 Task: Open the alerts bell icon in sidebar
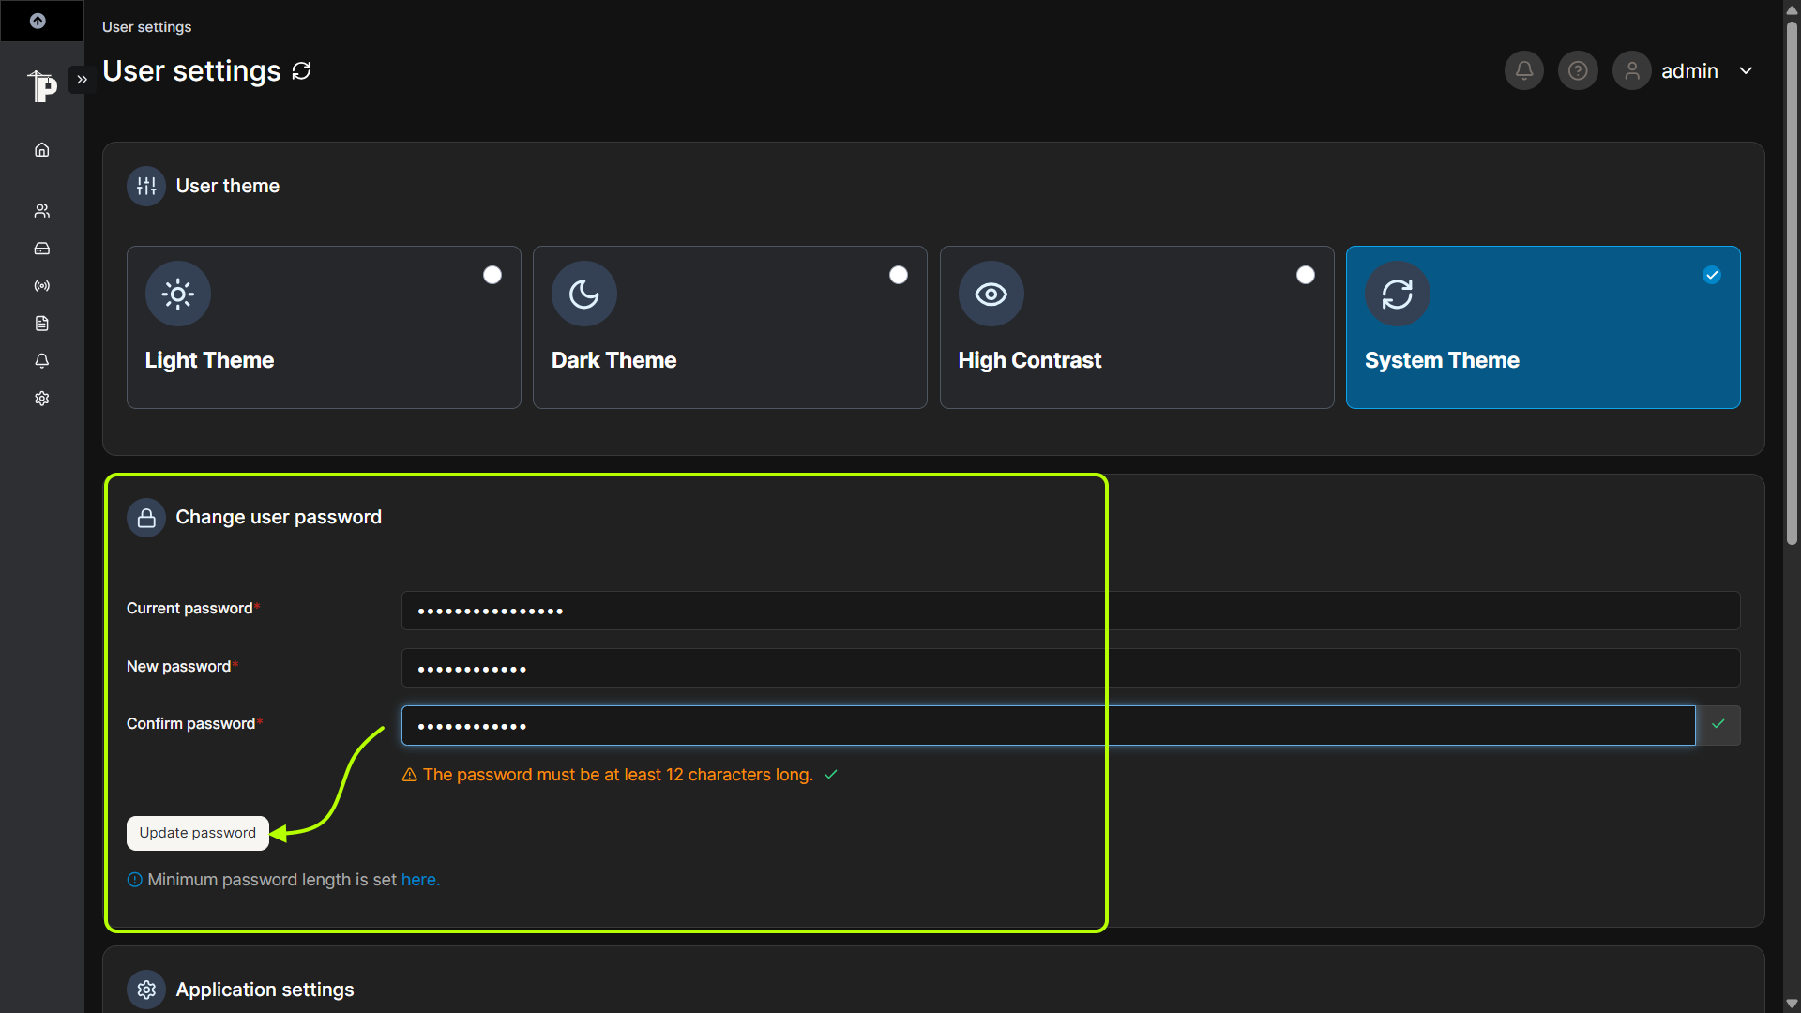42,361
